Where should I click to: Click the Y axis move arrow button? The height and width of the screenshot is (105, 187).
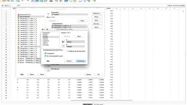pos(63,41)
